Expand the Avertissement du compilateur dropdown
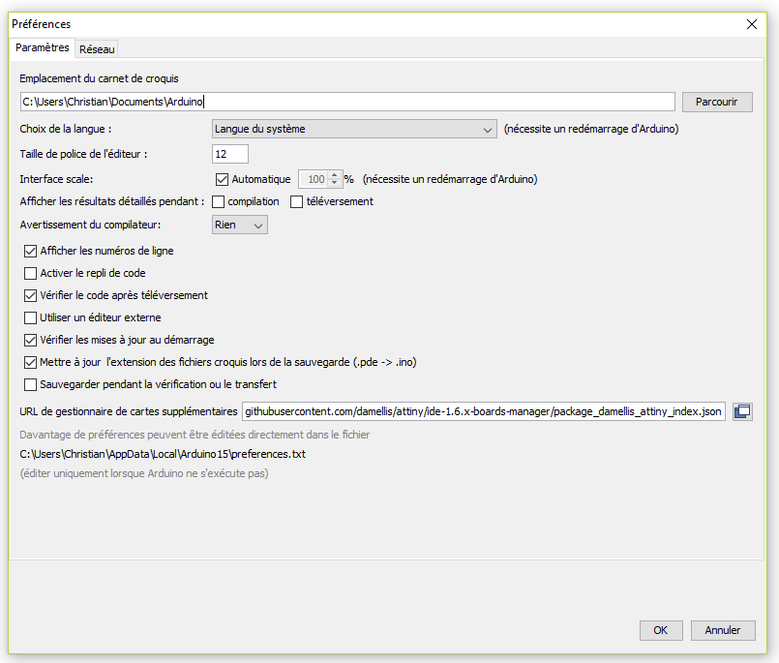This screenshot has height=663, width=779. click(x=239, y=225)
